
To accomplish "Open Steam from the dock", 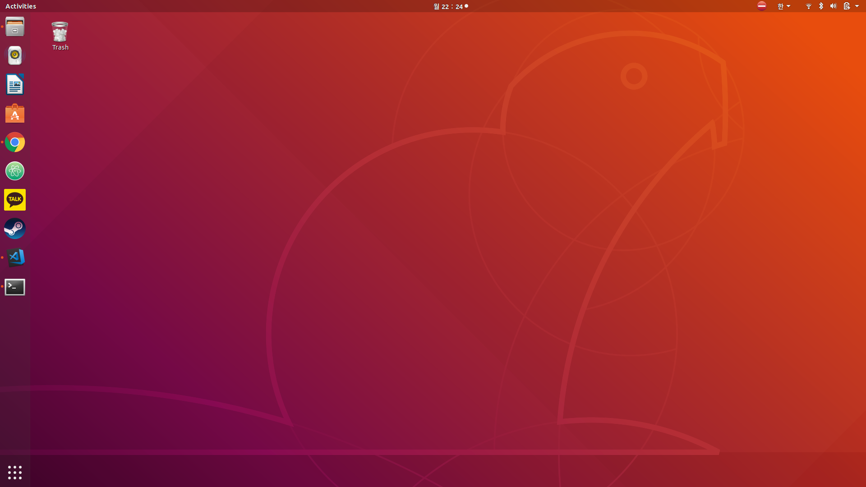I will 15,229.
